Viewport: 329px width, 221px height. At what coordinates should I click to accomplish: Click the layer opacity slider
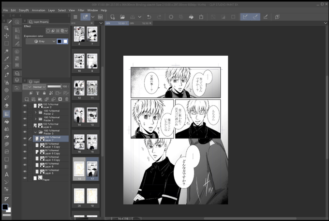(x=54, y=86)
